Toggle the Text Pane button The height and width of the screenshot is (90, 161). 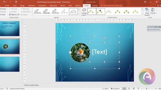(x=3, y=14)
